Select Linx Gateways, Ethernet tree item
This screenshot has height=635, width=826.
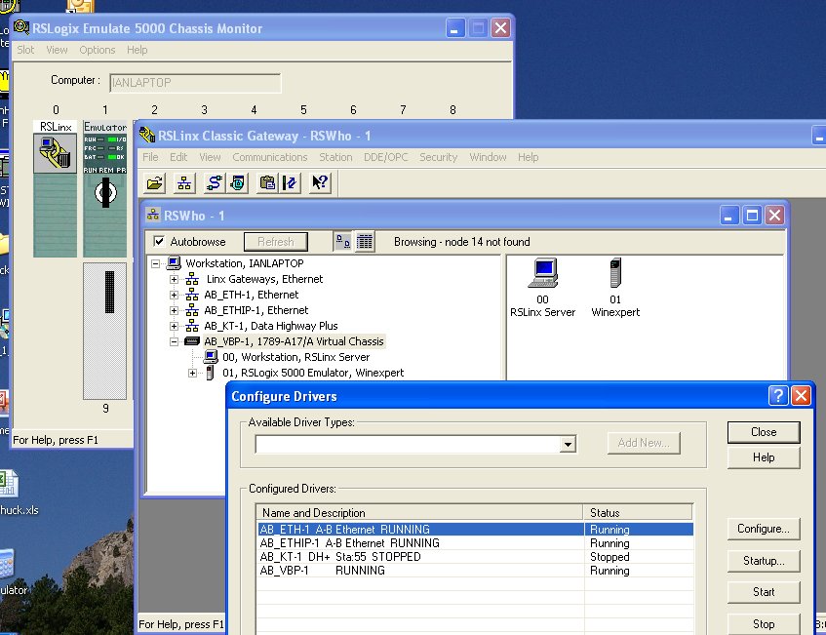click(x=264, y=279)
